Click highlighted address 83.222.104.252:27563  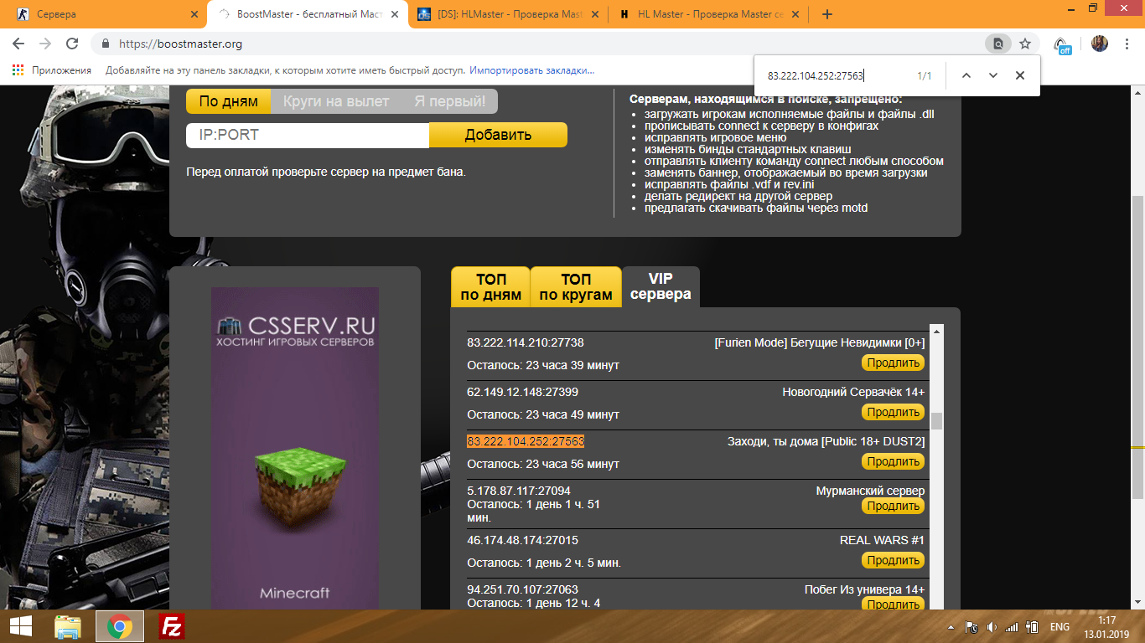526,441
